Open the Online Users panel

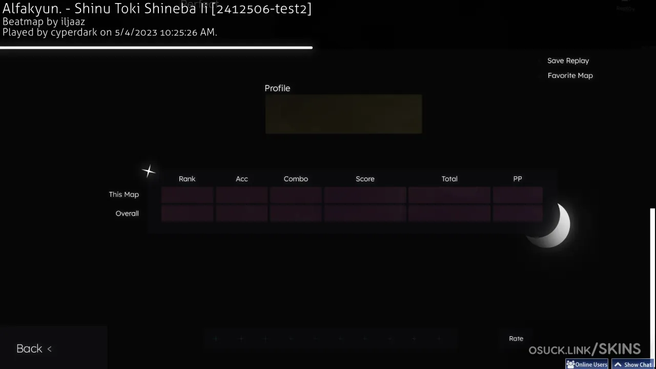587,364
